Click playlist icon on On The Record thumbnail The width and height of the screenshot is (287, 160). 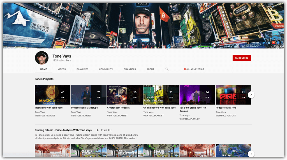(x=171, y=97)
